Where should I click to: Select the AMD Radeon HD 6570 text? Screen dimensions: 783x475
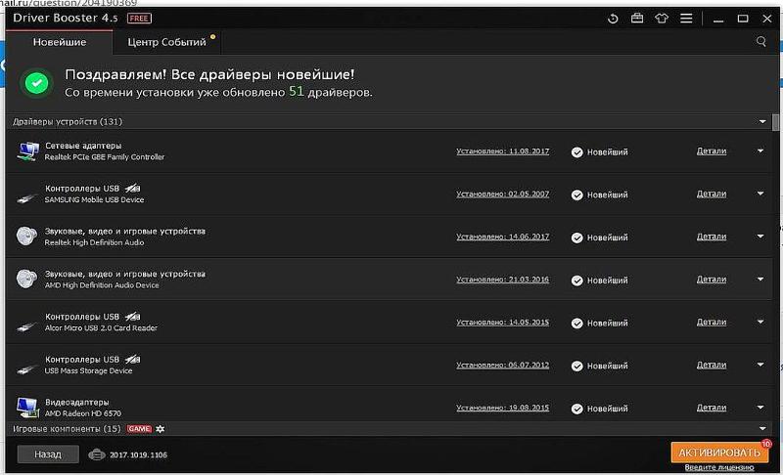pos(83,413)
